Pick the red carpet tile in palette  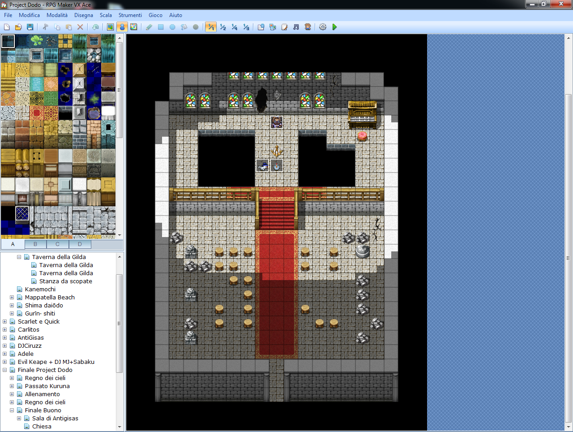pyautogui.click(x=37, y=113)
